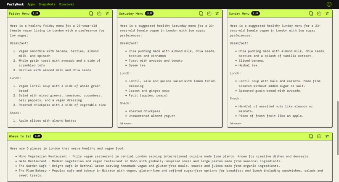The image size is (339, 182).
Task: Retry the Saturday Menu widget generation
Action: (x=209, y=13)
